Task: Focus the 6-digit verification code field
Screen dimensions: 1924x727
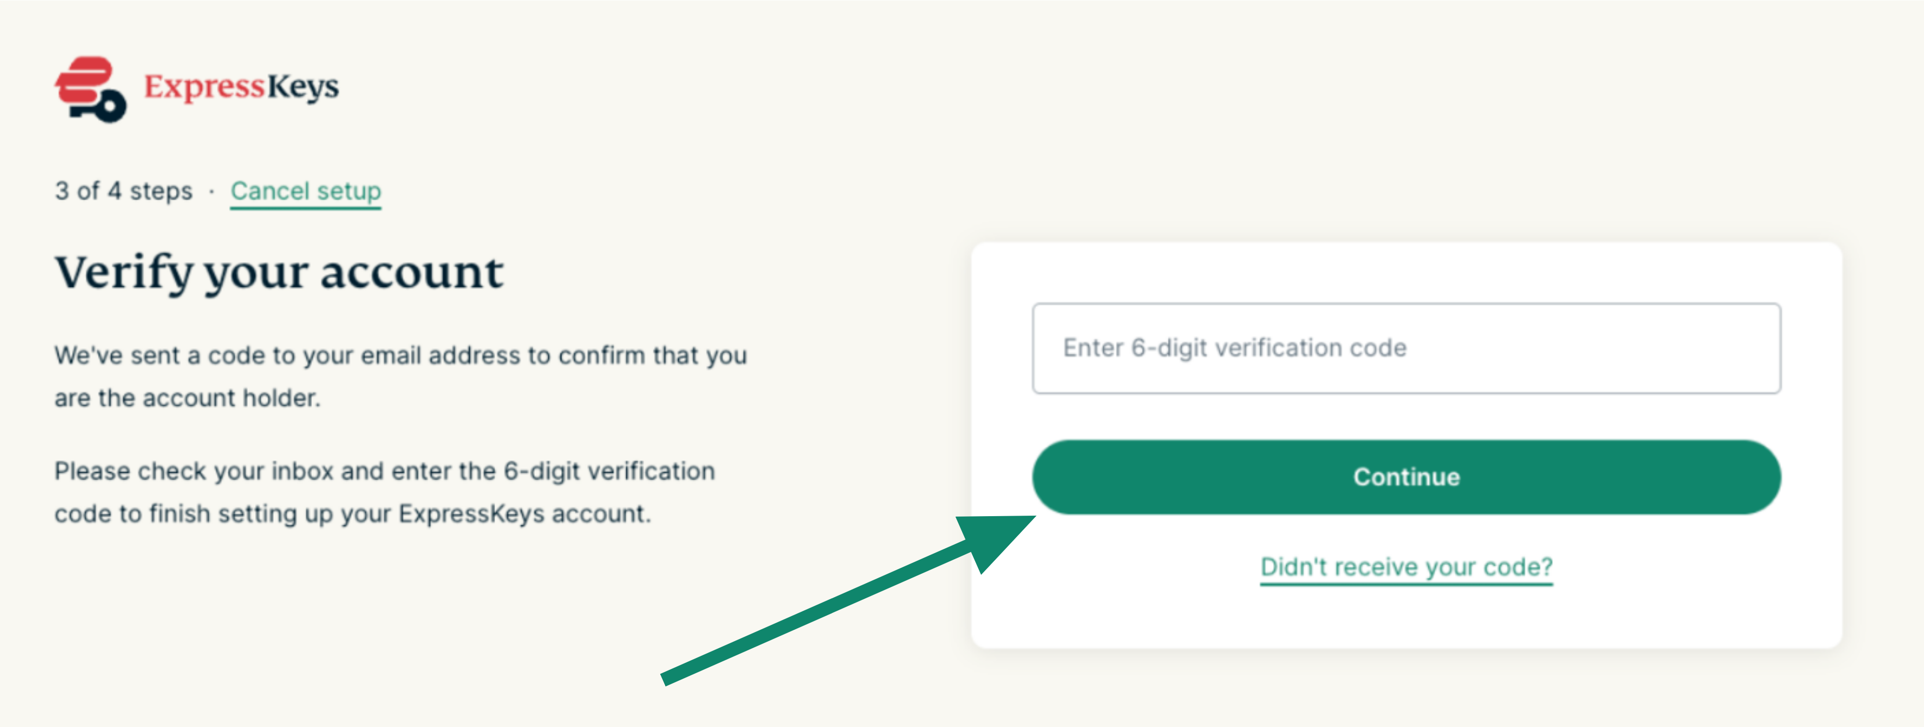Action: 1405,348
